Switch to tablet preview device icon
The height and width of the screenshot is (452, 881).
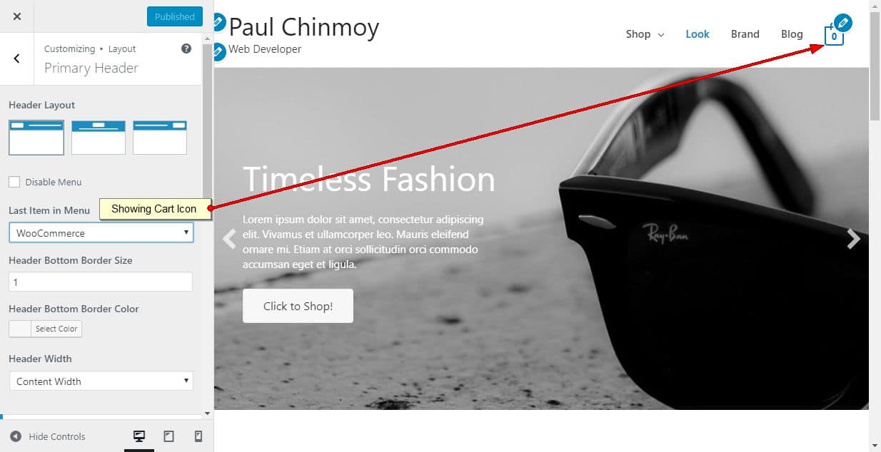coord(169,436)
